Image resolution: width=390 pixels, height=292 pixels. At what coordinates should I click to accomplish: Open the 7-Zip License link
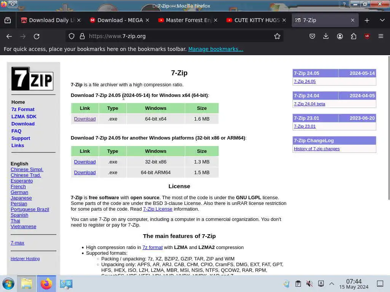pyautogui.click(x=158, y=209)
